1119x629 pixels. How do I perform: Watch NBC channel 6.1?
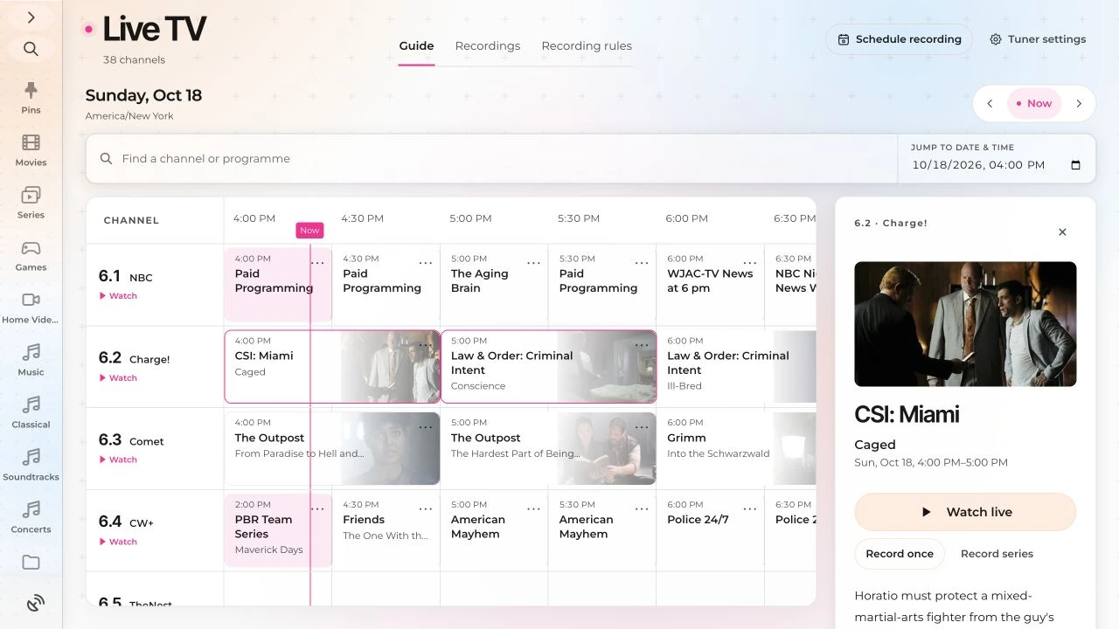118,296
